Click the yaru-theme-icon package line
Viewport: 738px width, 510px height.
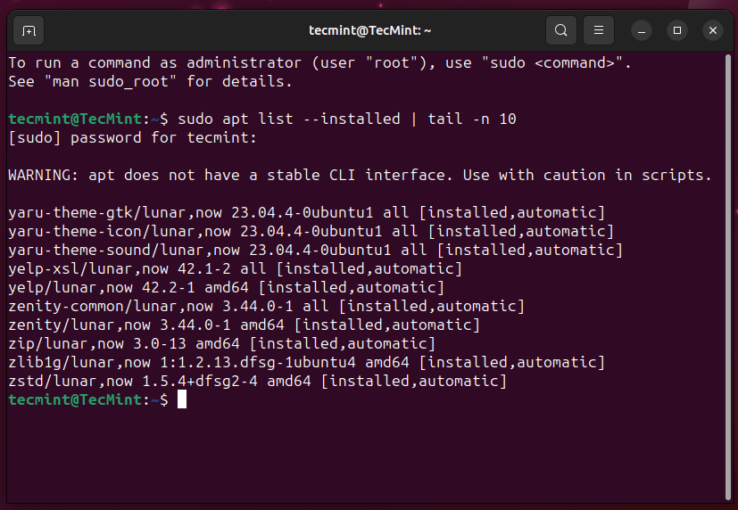[x=311, y=231]
